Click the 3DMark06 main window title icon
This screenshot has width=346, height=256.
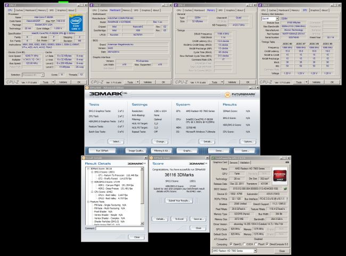[87, 88]
